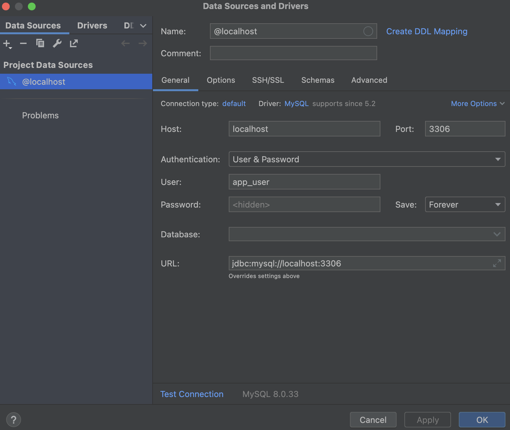Switch to the Data Sources tab
Image resolution: width=510 pixels, height=430 pixels.
[33, 26]
